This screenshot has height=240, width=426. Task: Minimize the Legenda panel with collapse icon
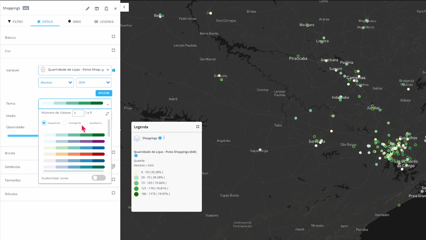click(197, 127)
